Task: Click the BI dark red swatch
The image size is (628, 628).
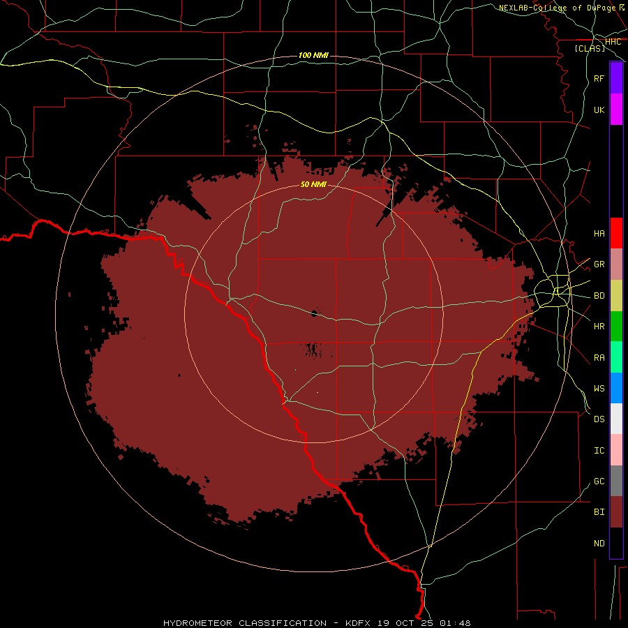Action: [616, 512]
